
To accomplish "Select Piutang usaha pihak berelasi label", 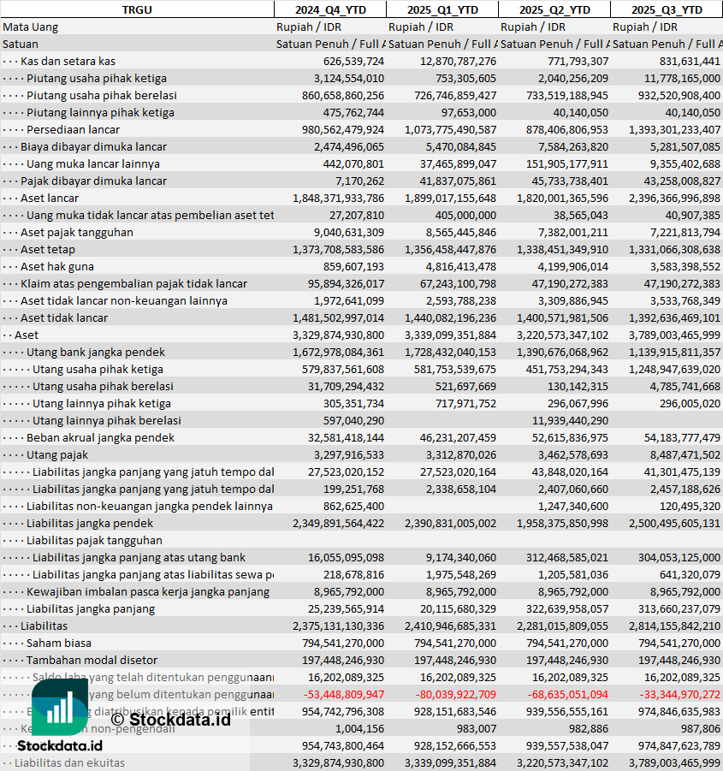I will point(102,95).
